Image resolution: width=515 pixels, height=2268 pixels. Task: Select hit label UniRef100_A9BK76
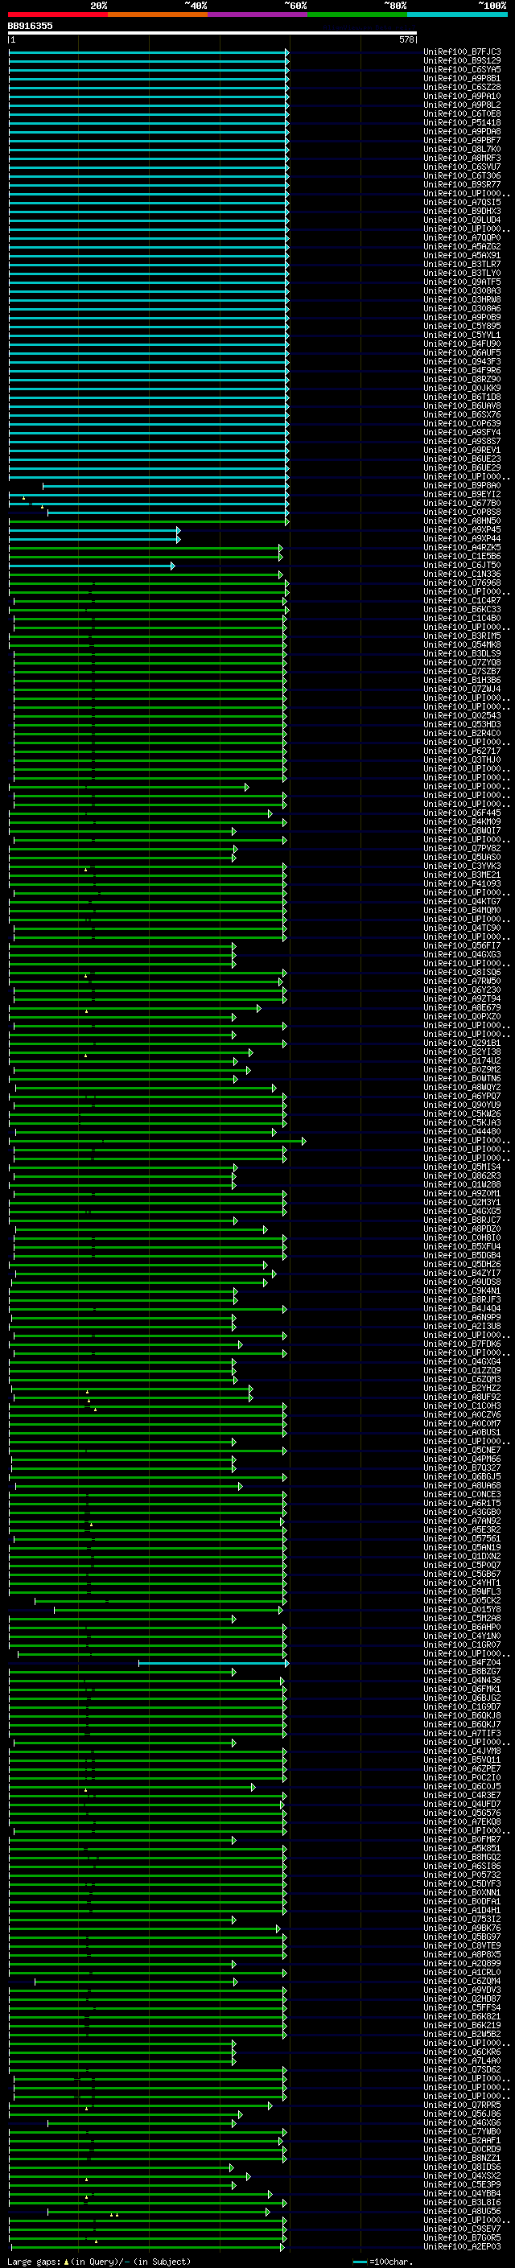point(461,1928)
